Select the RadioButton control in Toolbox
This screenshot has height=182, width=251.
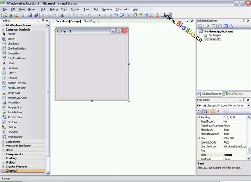click(x=14, y=112)
